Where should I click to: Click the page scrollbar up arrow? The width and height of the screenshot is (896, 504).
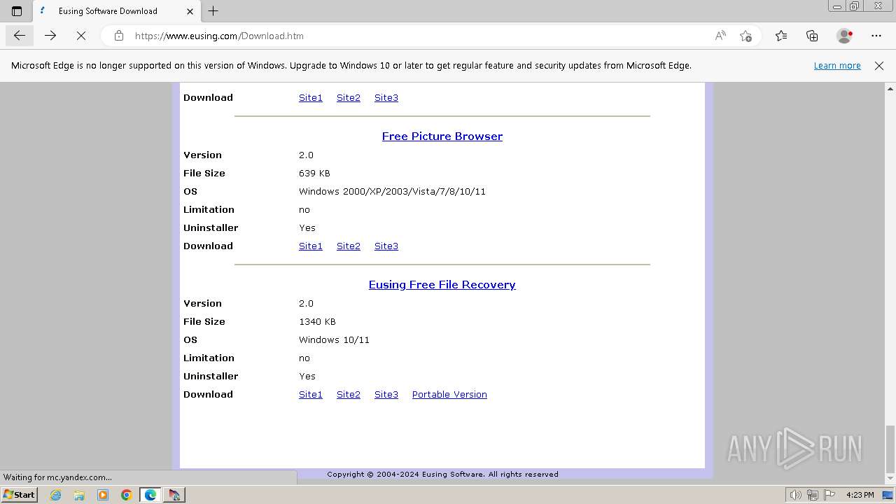pyautogui.click(x=890, y=89)
